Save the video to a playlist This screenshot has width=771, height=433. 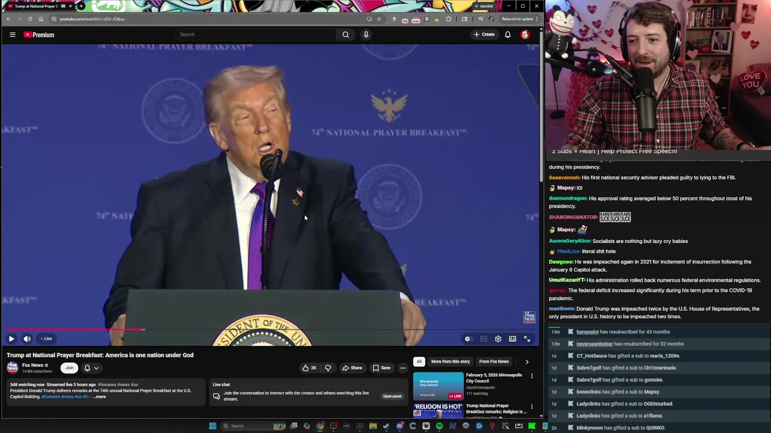[381, 367]
